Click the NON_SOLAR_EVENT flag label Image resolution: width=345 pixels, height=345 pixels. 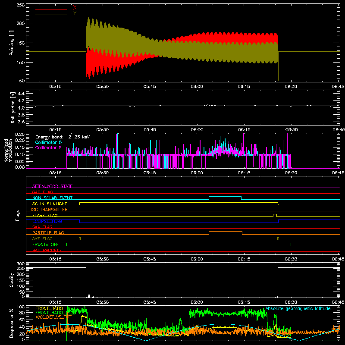pos(52,198)
